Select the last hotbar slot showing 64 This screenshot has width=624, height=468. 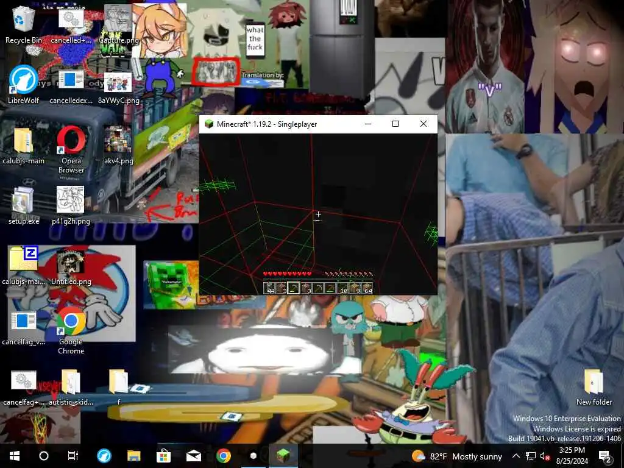click(x=367, y=288)
